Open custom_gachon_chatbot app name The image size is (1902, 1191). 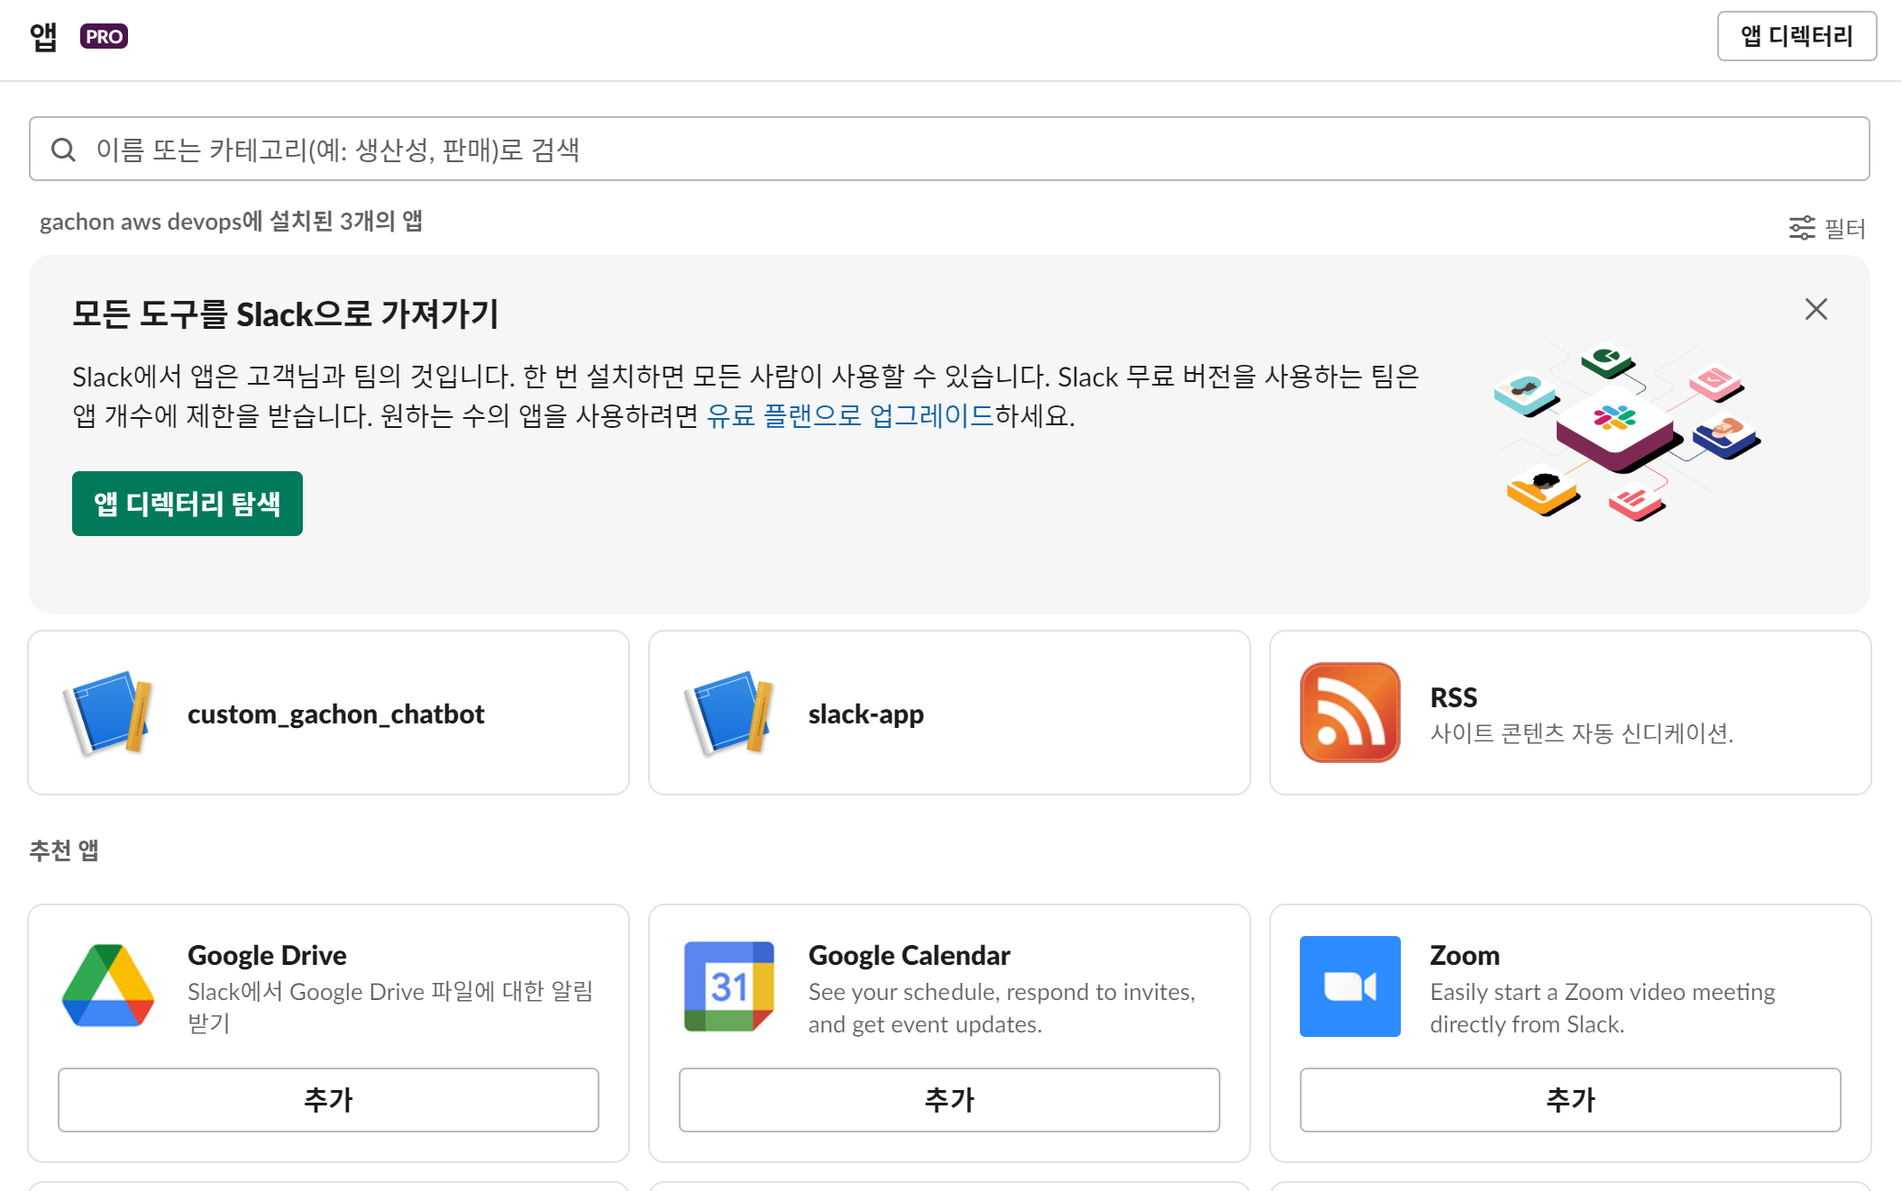click(335, 714)
